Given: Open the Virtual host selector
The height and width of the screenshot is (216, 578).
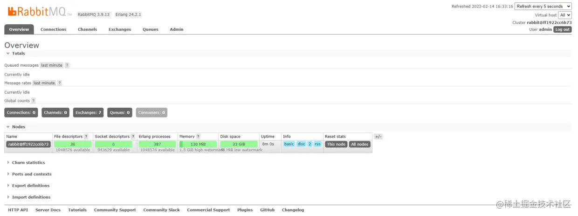Looking at the screenshot, I should pyautogui.click(x=565, y=15).
